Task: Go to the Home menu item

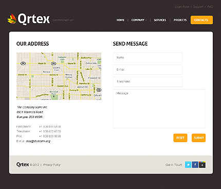Action: point(120,20)
